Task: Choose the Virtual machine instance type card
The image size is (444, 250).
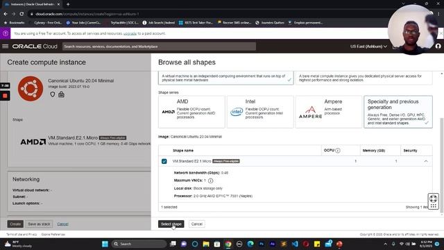Action: [x=226, y=78]
